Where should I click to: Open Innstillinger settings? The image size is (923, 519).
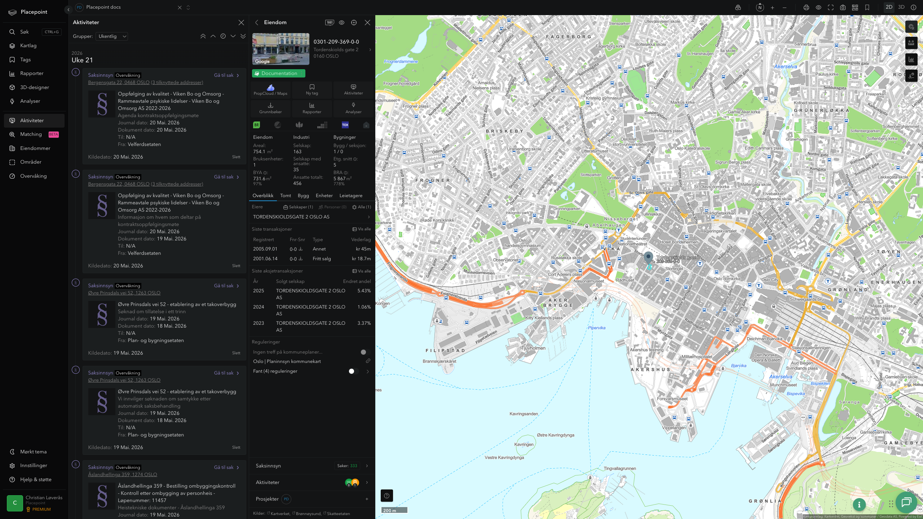pos(34,465)
